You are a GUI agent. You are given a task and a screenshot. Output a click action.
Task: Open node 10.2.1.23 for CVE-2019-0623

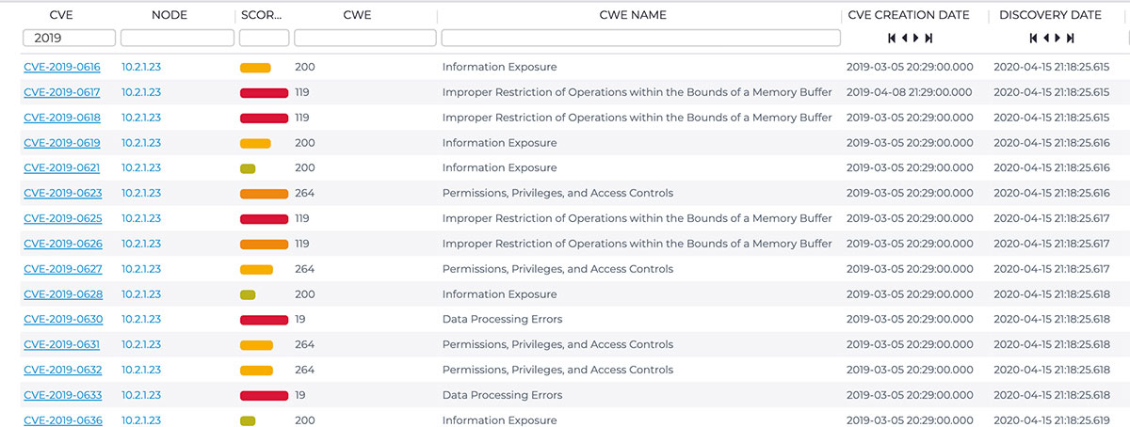(x=141, y=194)
